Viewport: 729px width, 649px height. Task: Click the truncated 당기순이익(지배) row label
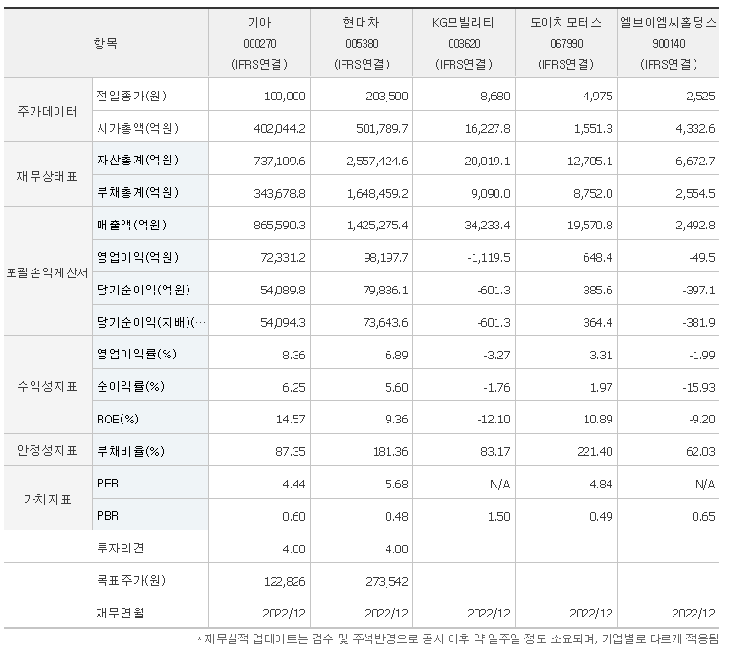click(x=150, y=322)
